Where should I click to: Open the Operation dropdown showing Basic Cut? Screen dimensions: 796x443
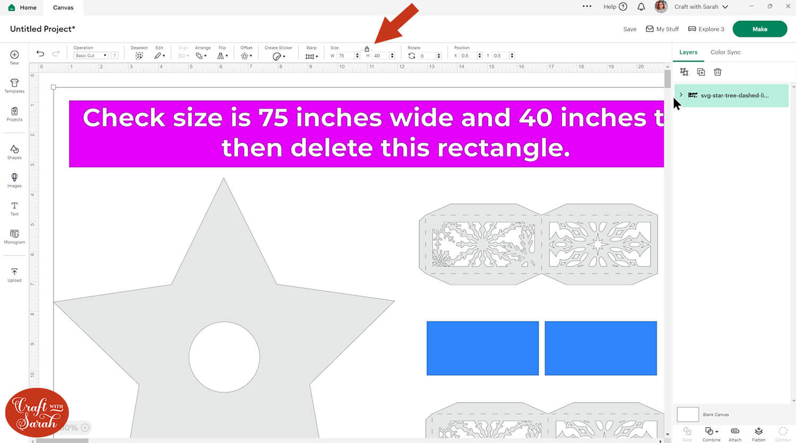(x=91, y=56)
